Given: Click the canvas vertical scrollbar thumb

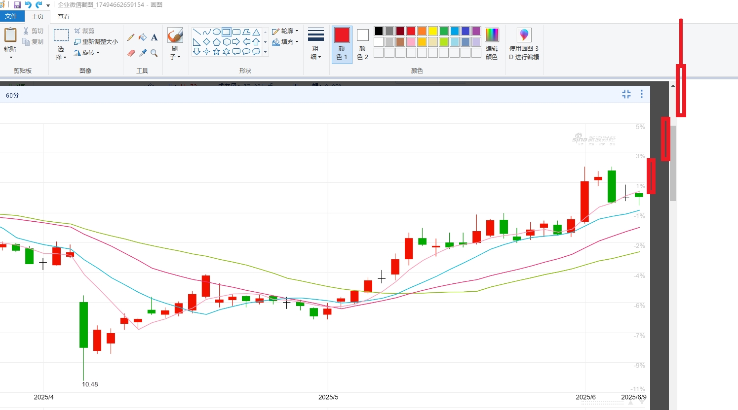Looking at the screenshot, I should coord(673,163).
